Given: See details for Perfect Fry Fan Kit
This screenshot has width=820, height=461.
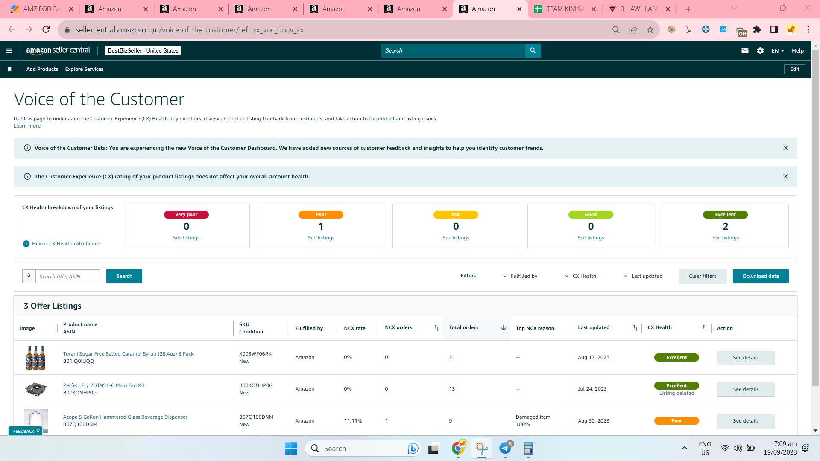Looking at the screenshot, I should click(746, 389).
